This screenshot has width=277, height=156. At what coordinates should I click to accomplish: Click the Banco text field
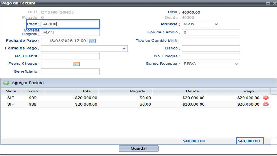(x=211, y=49)
